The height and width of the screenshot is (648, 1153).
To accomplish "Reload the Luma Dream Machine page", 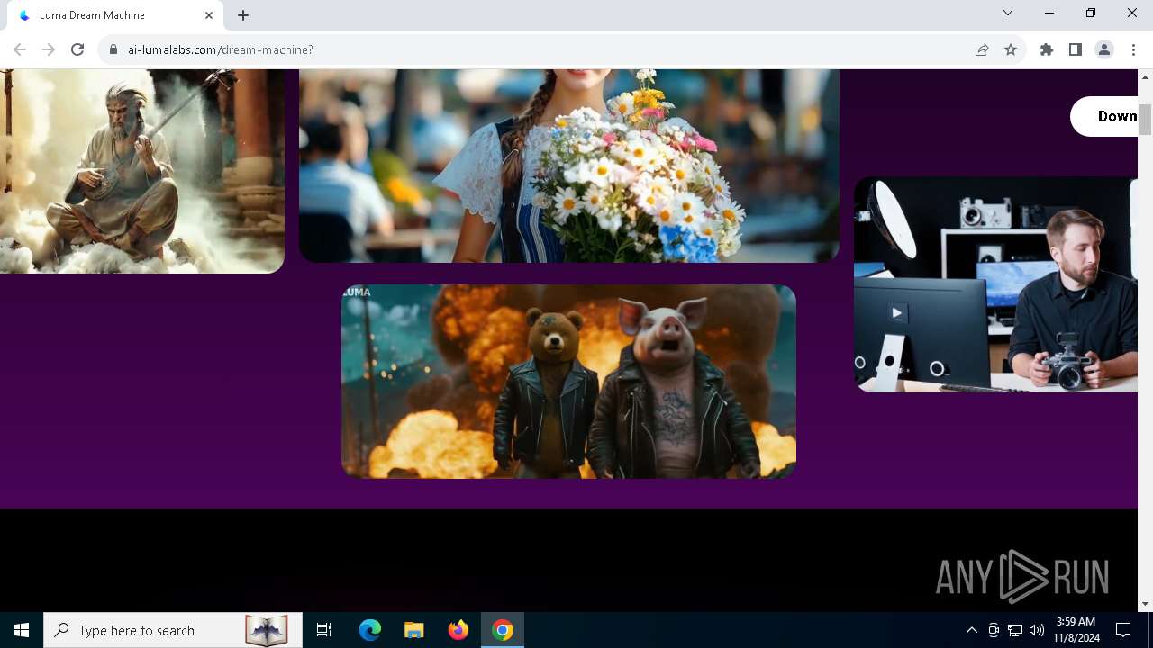I will click(77, 49).
